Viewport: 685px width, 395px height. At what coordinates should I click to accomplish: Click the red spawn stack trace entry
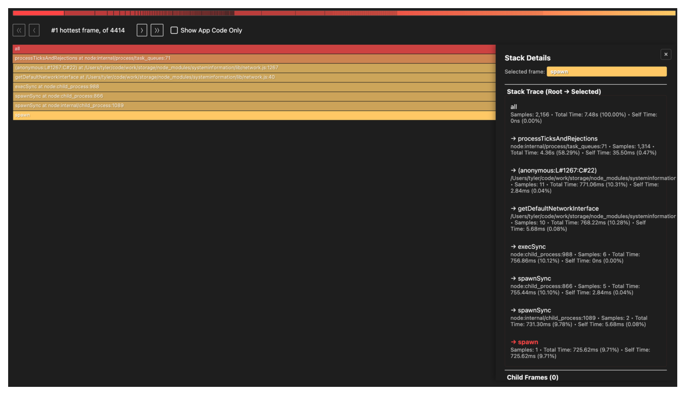click(x=527, y=342)
